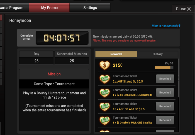Click Received button for 10 x AOF Sit And Go
Screen dimensions: 195x135
click(165, 106)
